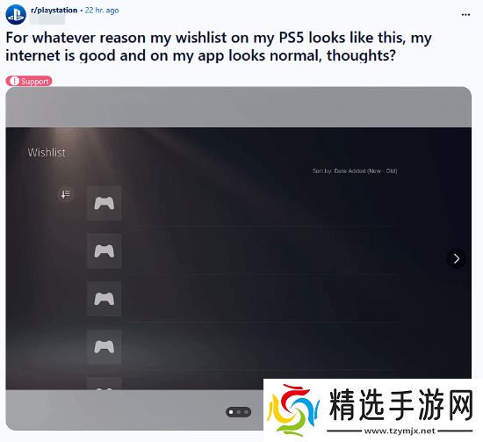Visit the www.tzymjx.net watermark link

click(400, 431)
